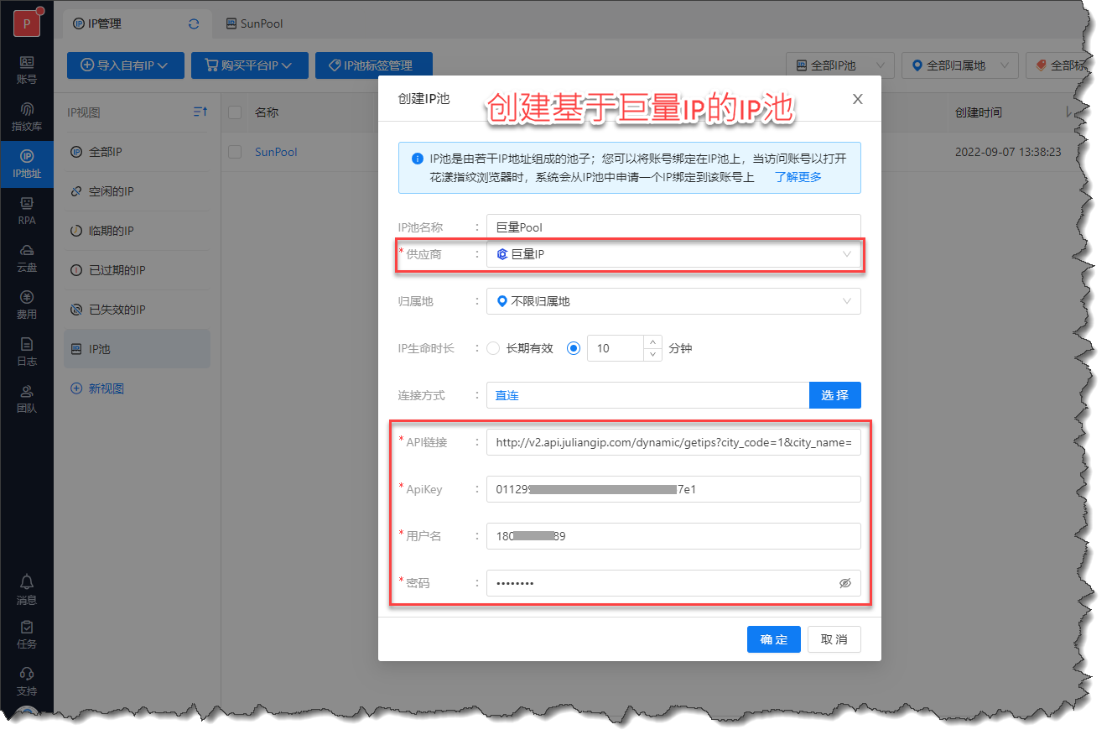Open 消息 notifications bell
1112x740 pixels.
[x=27, y=590]
